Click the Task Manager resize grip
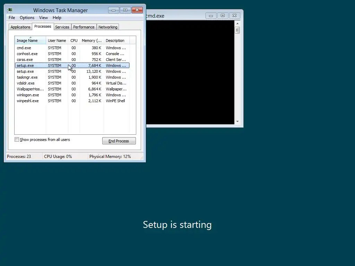 coord(142,158)
